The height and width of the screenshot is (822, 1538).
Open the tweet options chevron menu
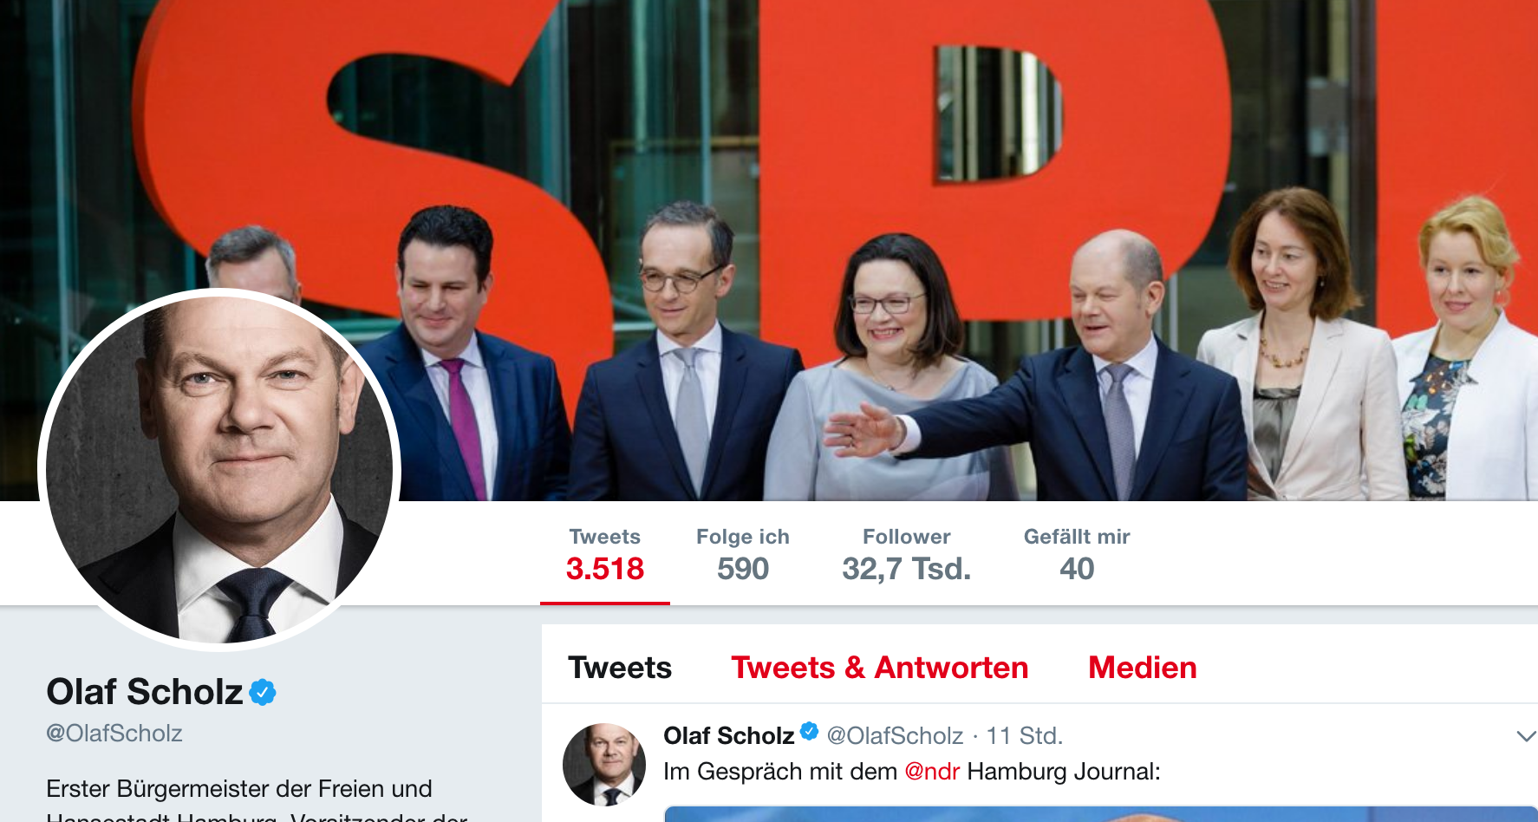[1527, 736]
